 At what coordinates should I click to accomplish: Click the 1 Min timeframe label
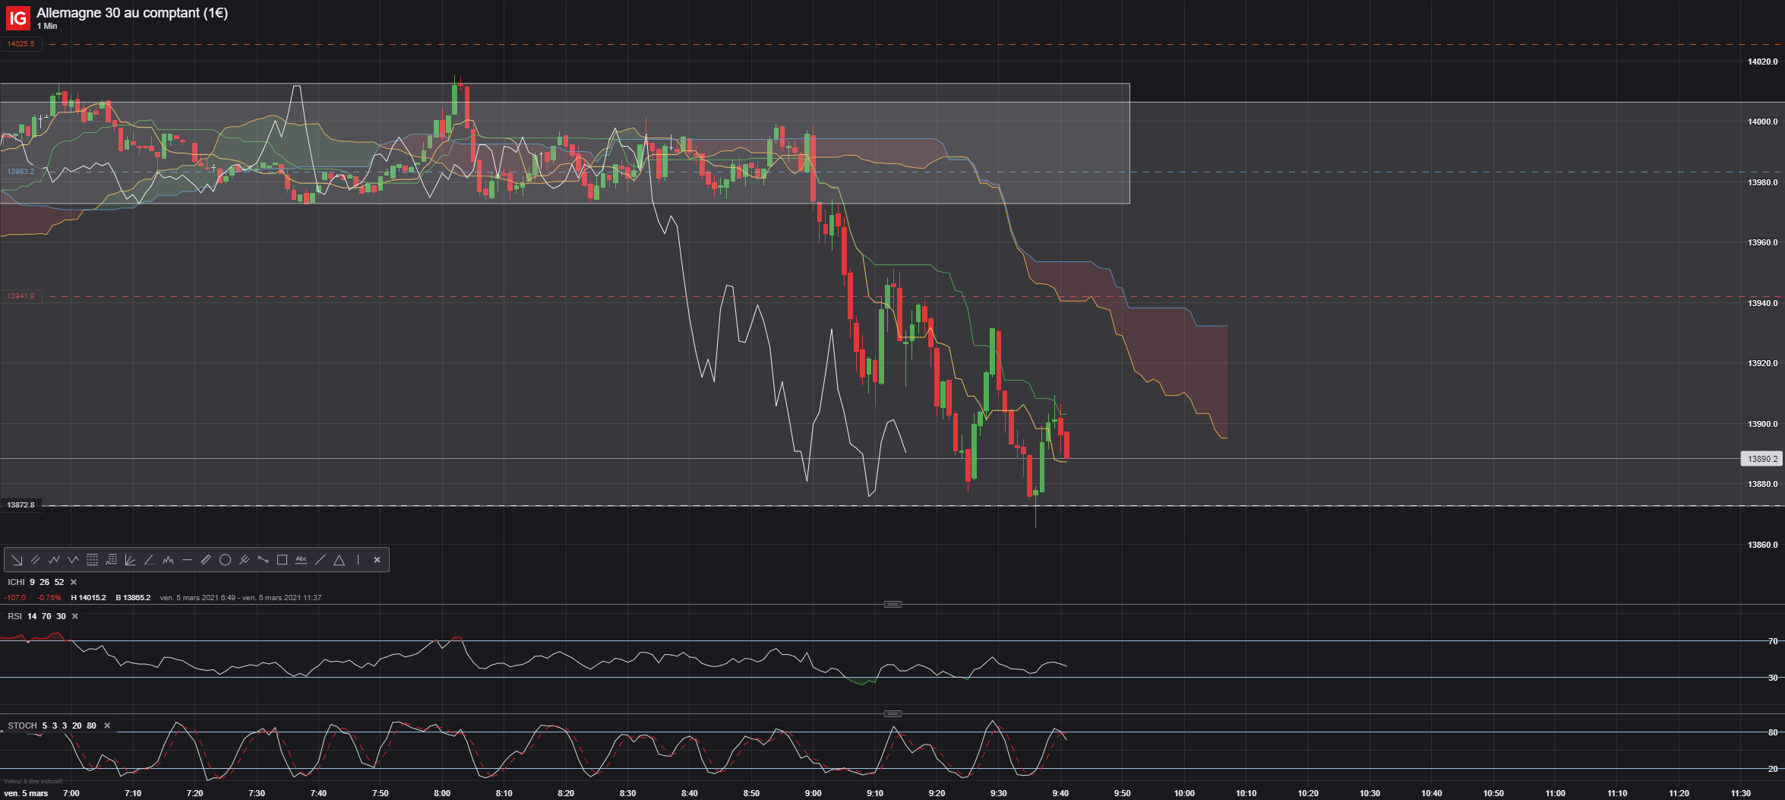(47, 26)
